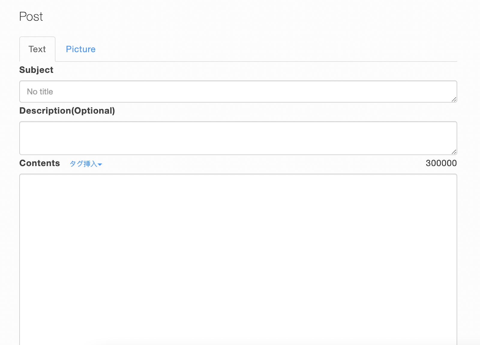Place cursor in the Contents text area
480x345 pixels.
(238, 258)
